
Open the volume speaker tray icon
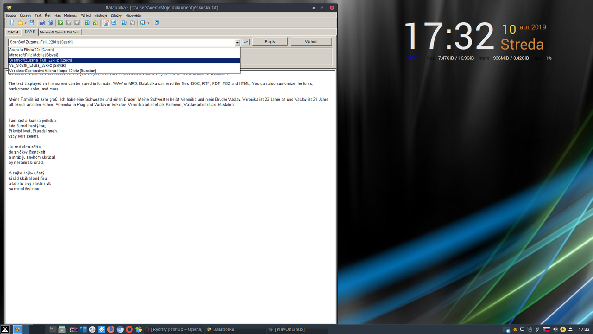pyautogui.click(x=555, y=329)
